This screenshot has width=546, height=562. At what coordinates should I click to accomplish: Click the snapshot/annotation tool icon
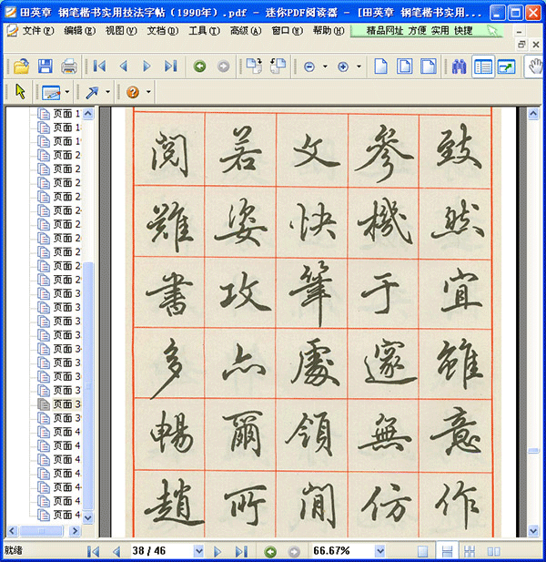tap(51, 93)
